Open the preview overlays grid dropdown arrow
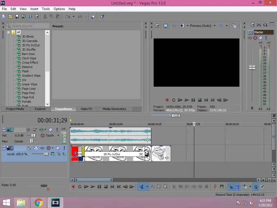The height and width of the screenshot is (208, 277). (227, 26)
